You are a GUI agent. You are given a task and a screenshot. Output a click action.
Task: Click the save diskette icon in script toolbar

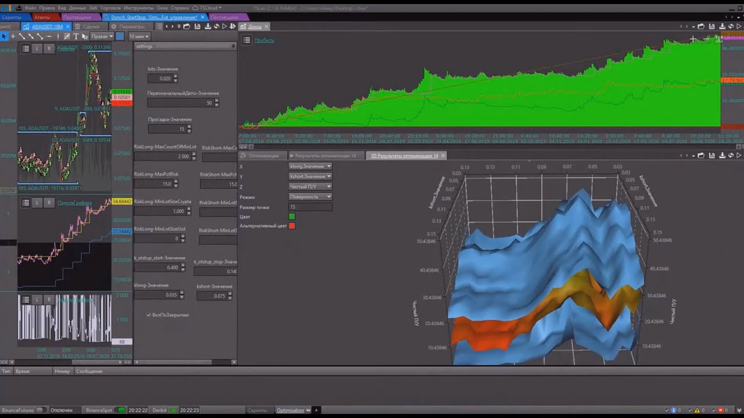(198, 27)
